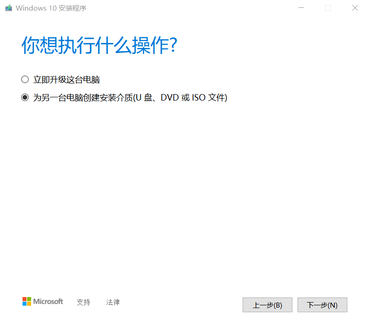
Task: Go back with 上一步(B) button
Action: coord(268,305)
